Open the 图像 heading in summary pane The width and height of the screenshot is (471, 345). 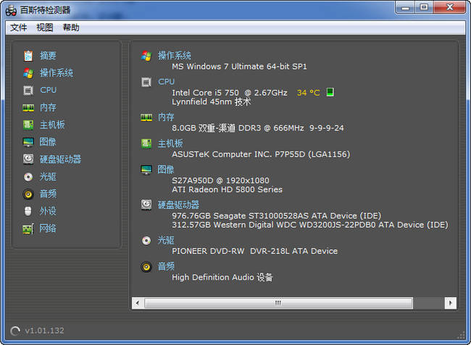[166, 170]
